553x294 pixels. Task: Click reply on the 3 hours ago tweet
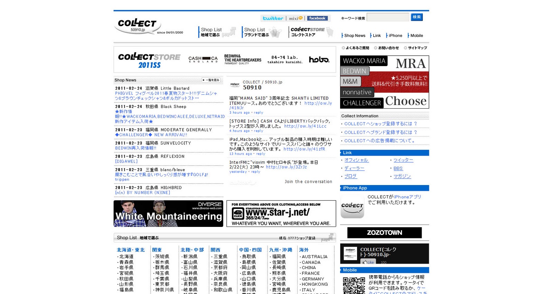259,113
